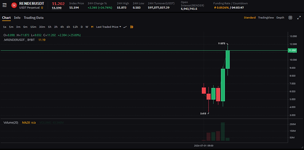Open the Trading Data tab

click(x=34, y=18)
